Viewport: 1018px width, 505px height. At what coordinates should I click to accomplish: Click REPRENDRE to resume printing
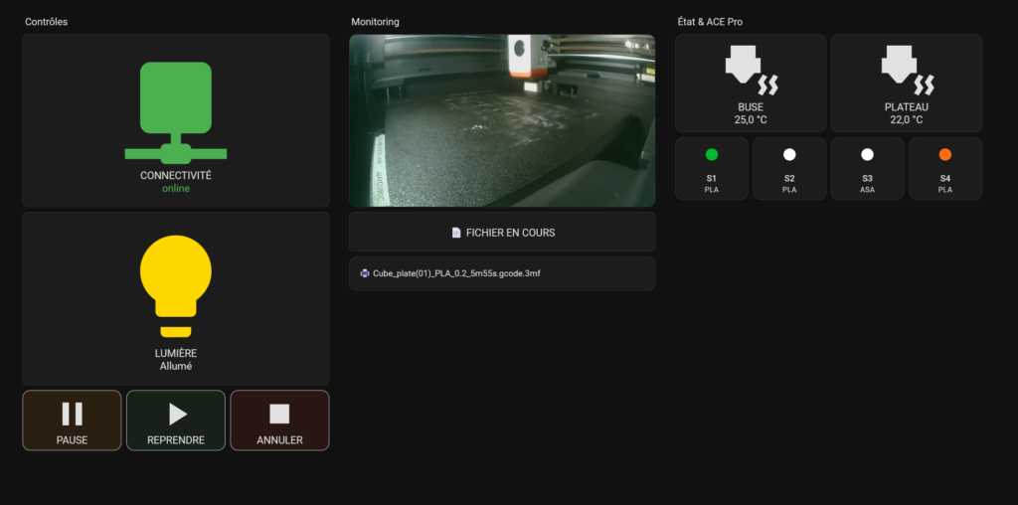click(x=176, y=421)
